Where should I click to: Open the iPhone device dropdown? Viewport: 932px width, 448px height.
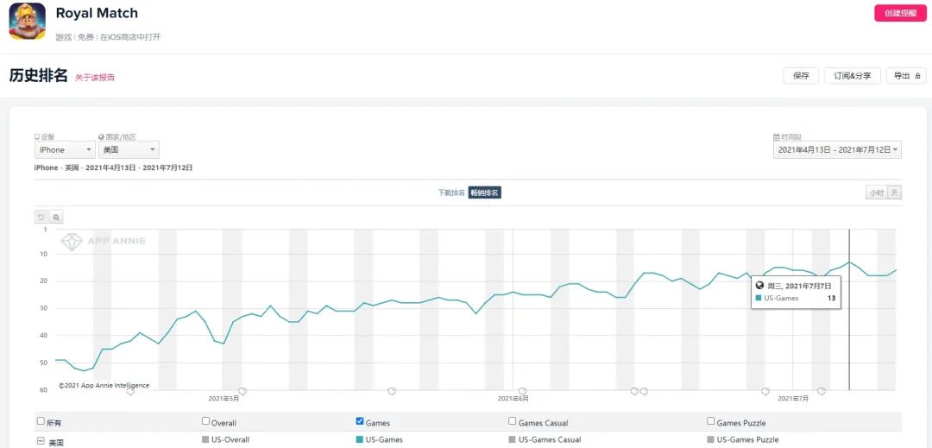tap(65, 149)
